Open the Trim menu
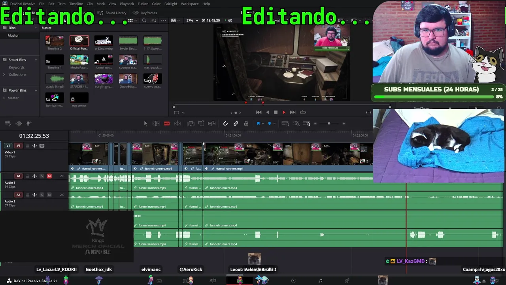The image size is (506, 285). [62, 4]
